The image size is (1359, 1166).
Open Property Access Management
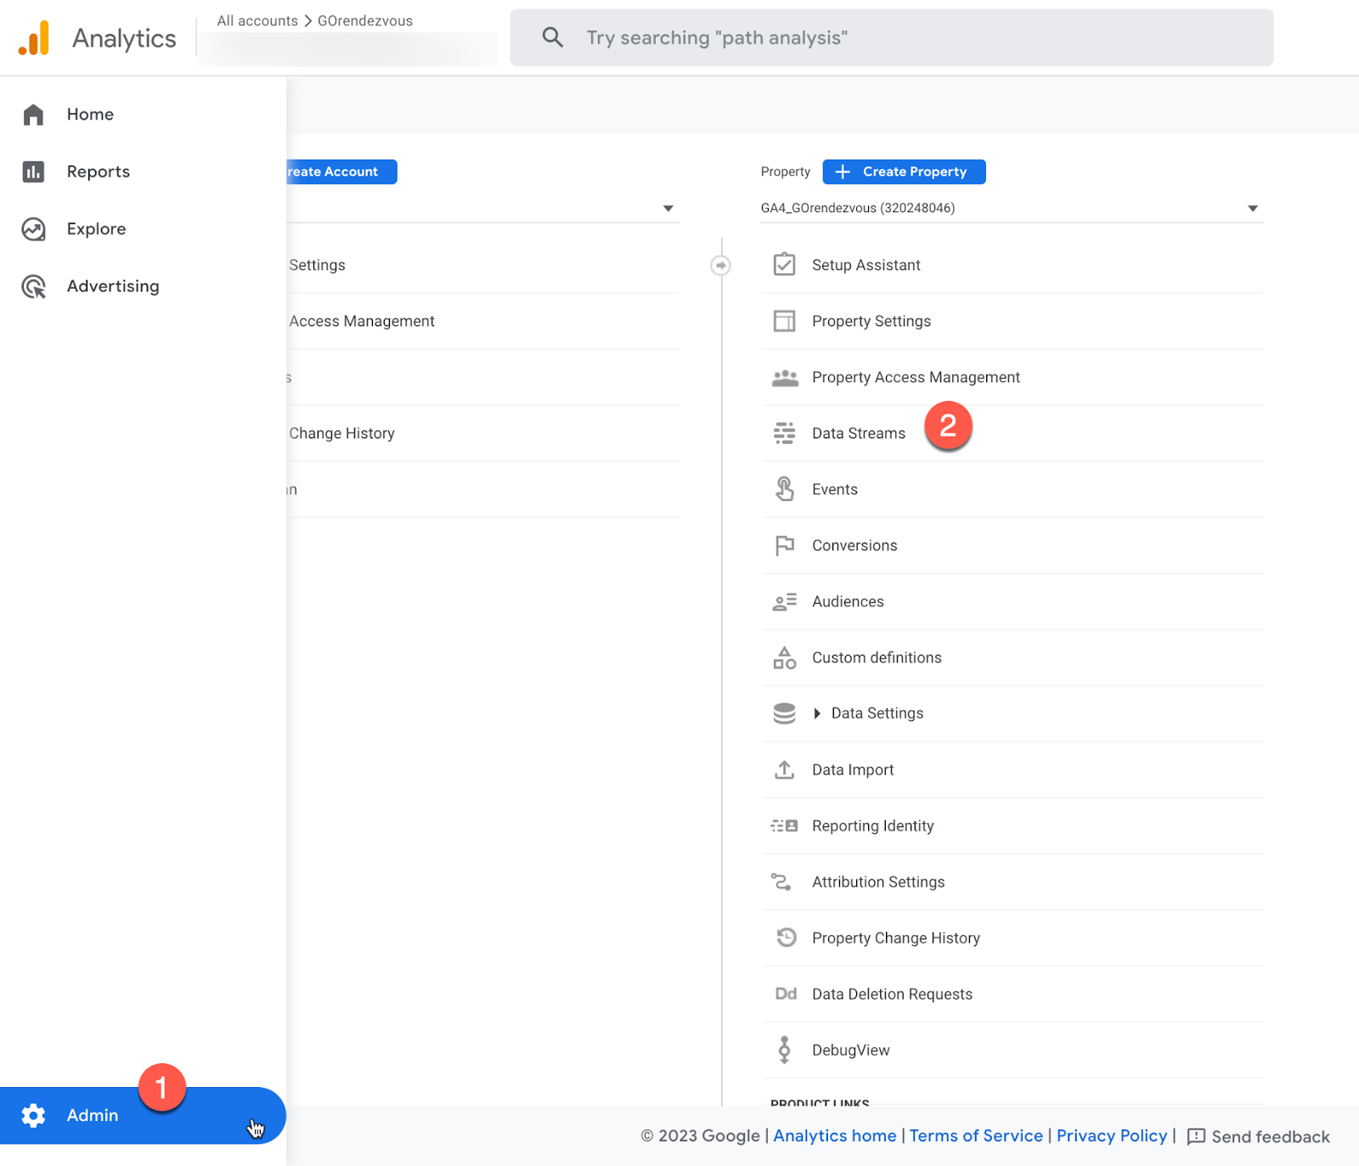click(x=1012, y=377)
